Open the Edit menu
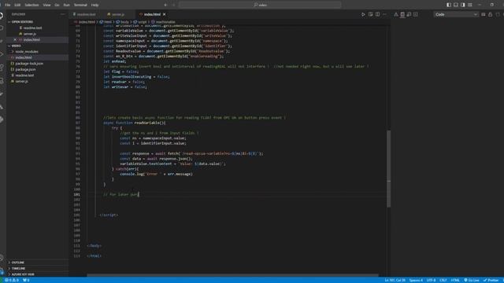504x283 pixels. [x=17, y=5]
